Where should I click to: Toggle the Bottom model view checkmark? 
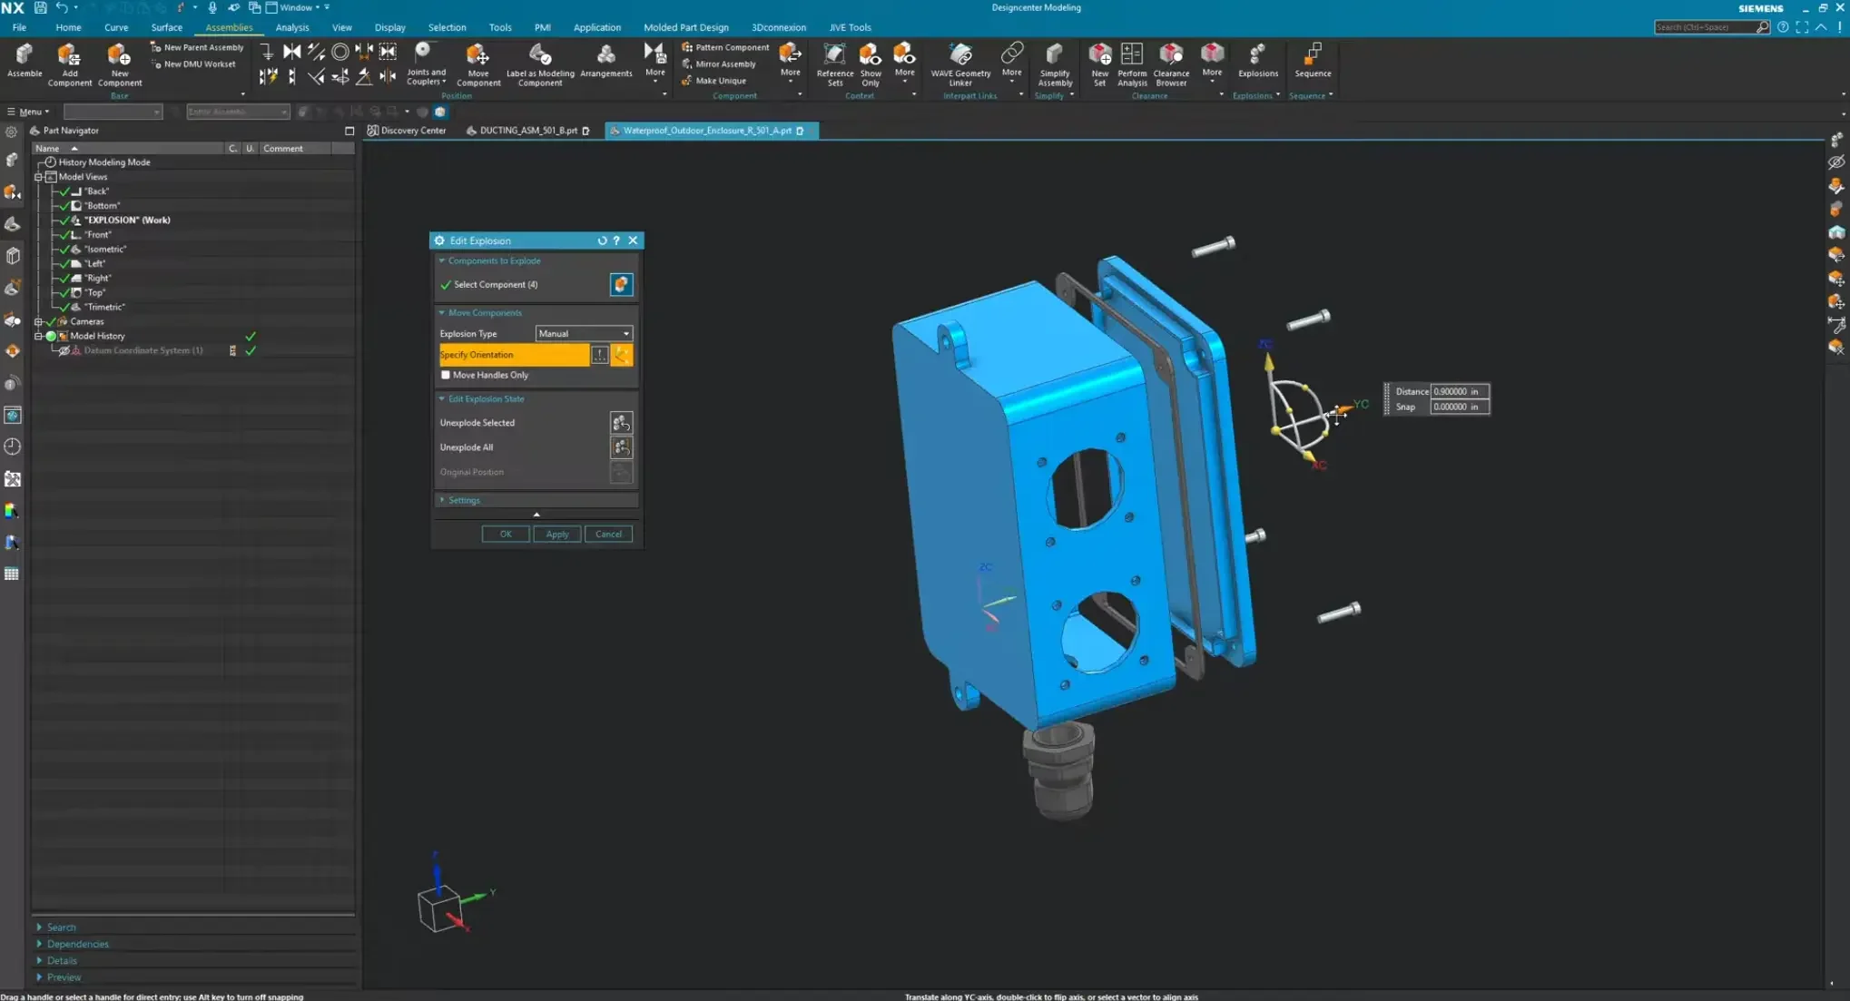click(64, 206)
